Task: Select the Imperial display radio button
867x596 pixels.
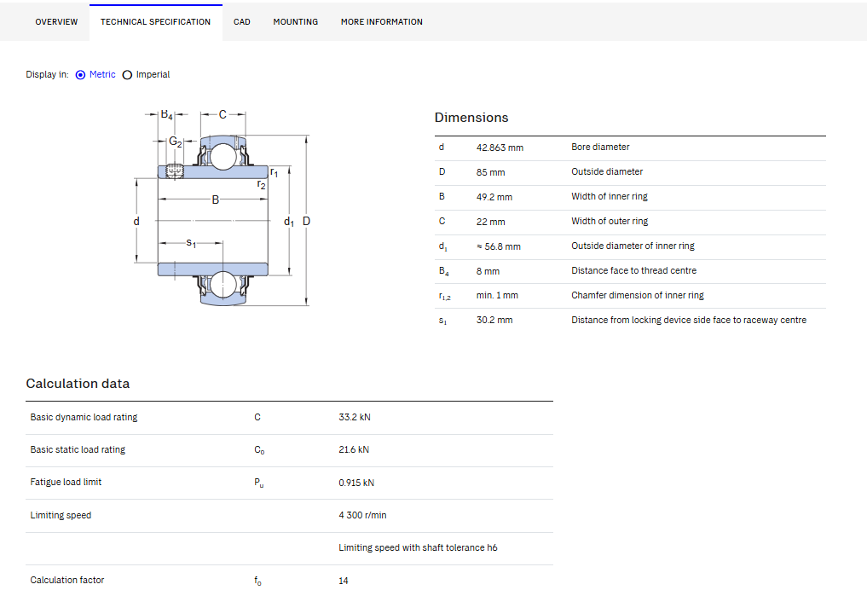Action: pyautogui.click(x=127, y=75)
